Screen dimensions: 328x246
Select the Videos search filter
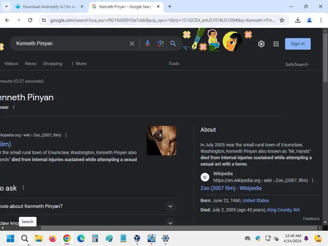point(11,63)
